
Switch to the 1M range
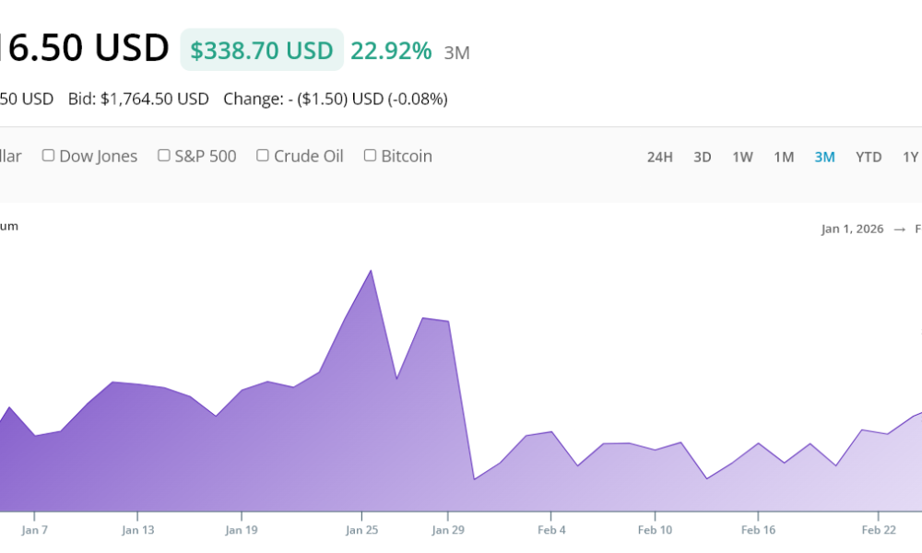(784, 157)
